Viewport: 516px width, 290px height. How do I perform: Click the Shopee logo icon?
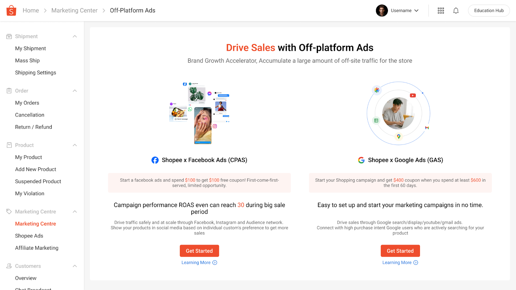pyautogui.click(x=11, y=10)
